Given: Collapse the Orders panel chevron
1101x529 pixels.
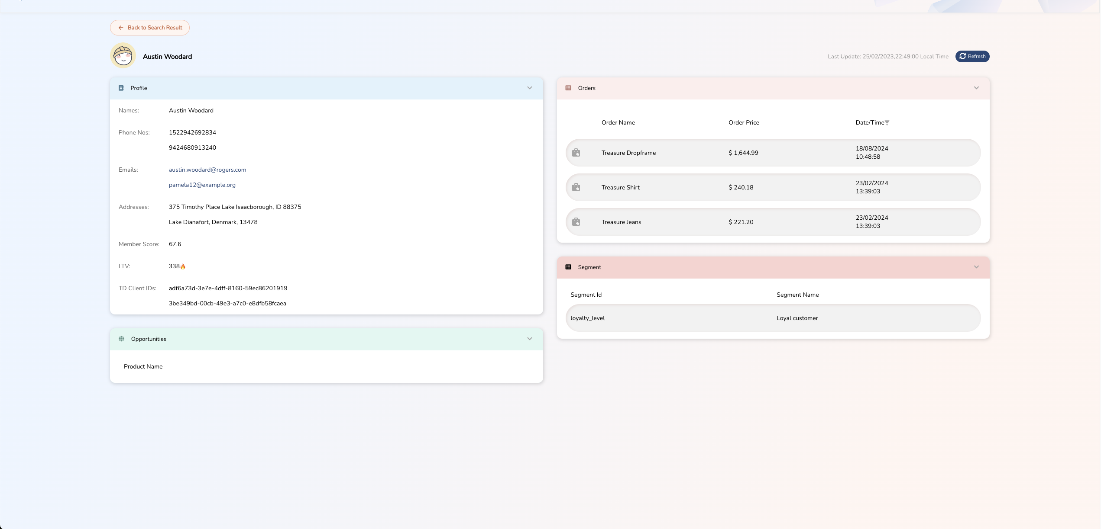Looking at the screenshot, I should click(x=976, y=88).
